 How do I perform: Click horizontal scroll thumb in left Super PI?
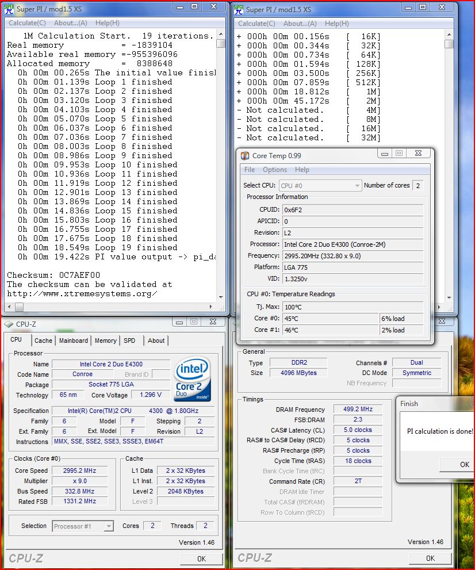[19, 307]
